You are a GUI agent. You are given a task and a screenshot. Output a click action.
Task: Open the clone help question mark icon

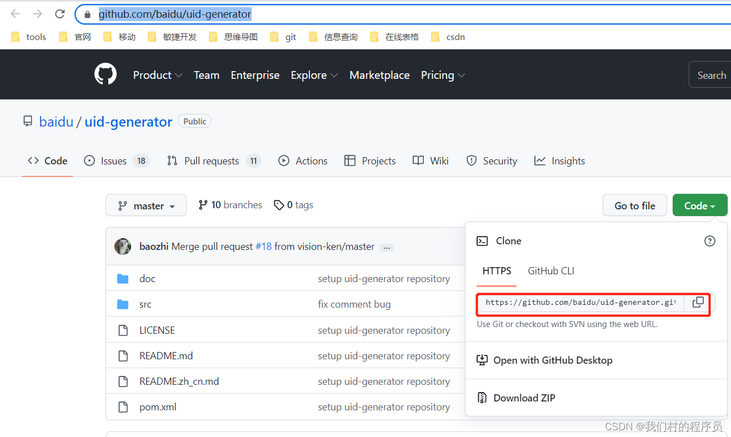710,241
